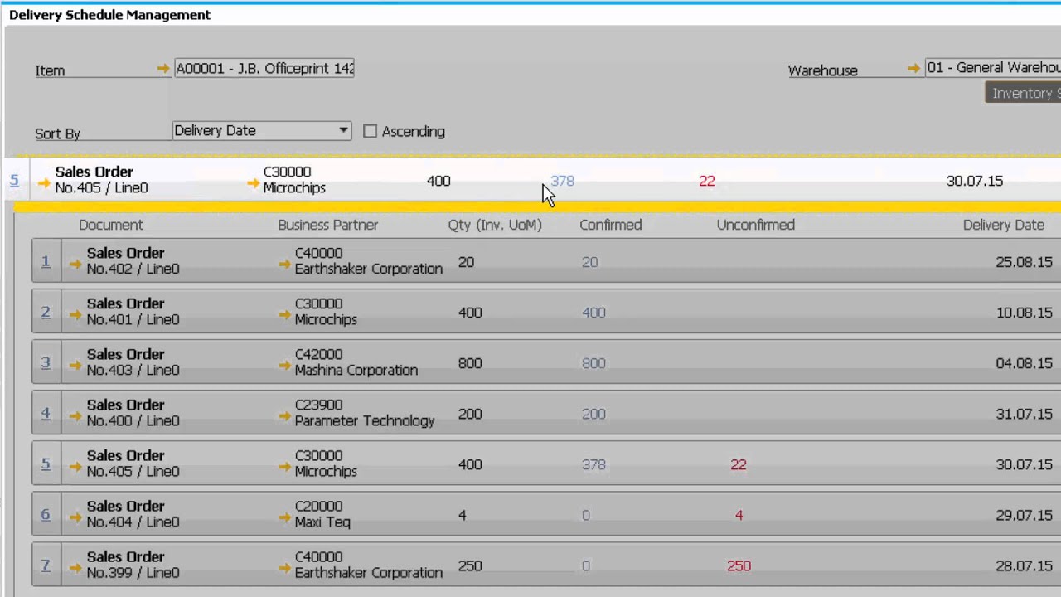
Task: Click row number 4 link
Action: pyautogui.click(x=46, y=413)
